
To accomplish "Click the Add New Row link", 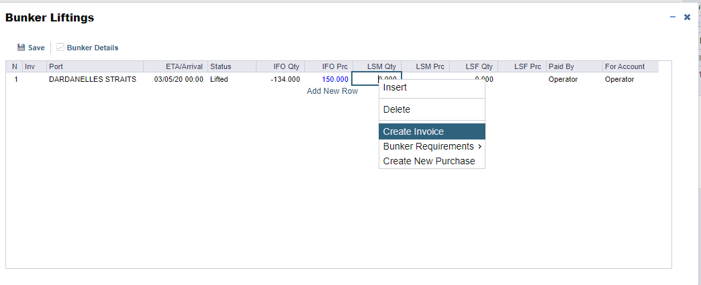I will 332,91.
